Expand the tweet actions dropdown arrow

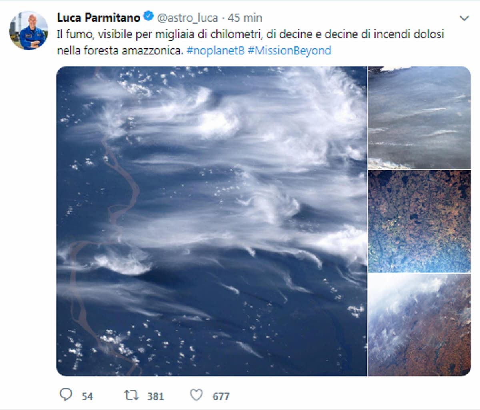pyautogui.click(x=464, y=18)
